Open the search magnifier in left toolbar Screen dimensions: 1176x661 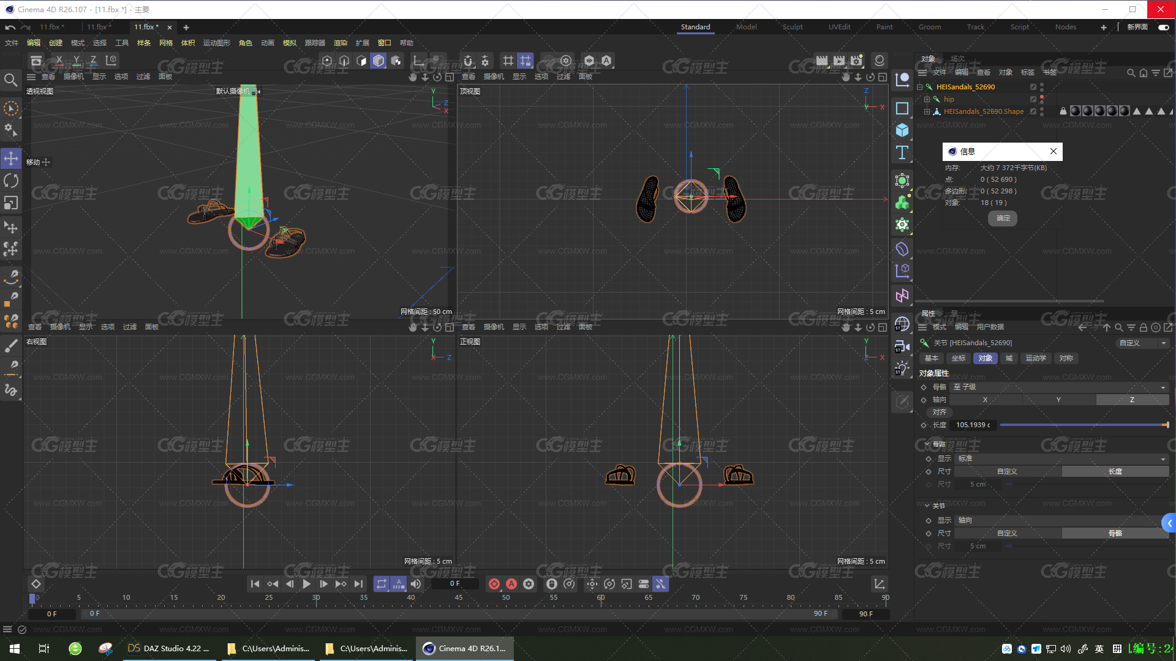[x=10, y=80]
